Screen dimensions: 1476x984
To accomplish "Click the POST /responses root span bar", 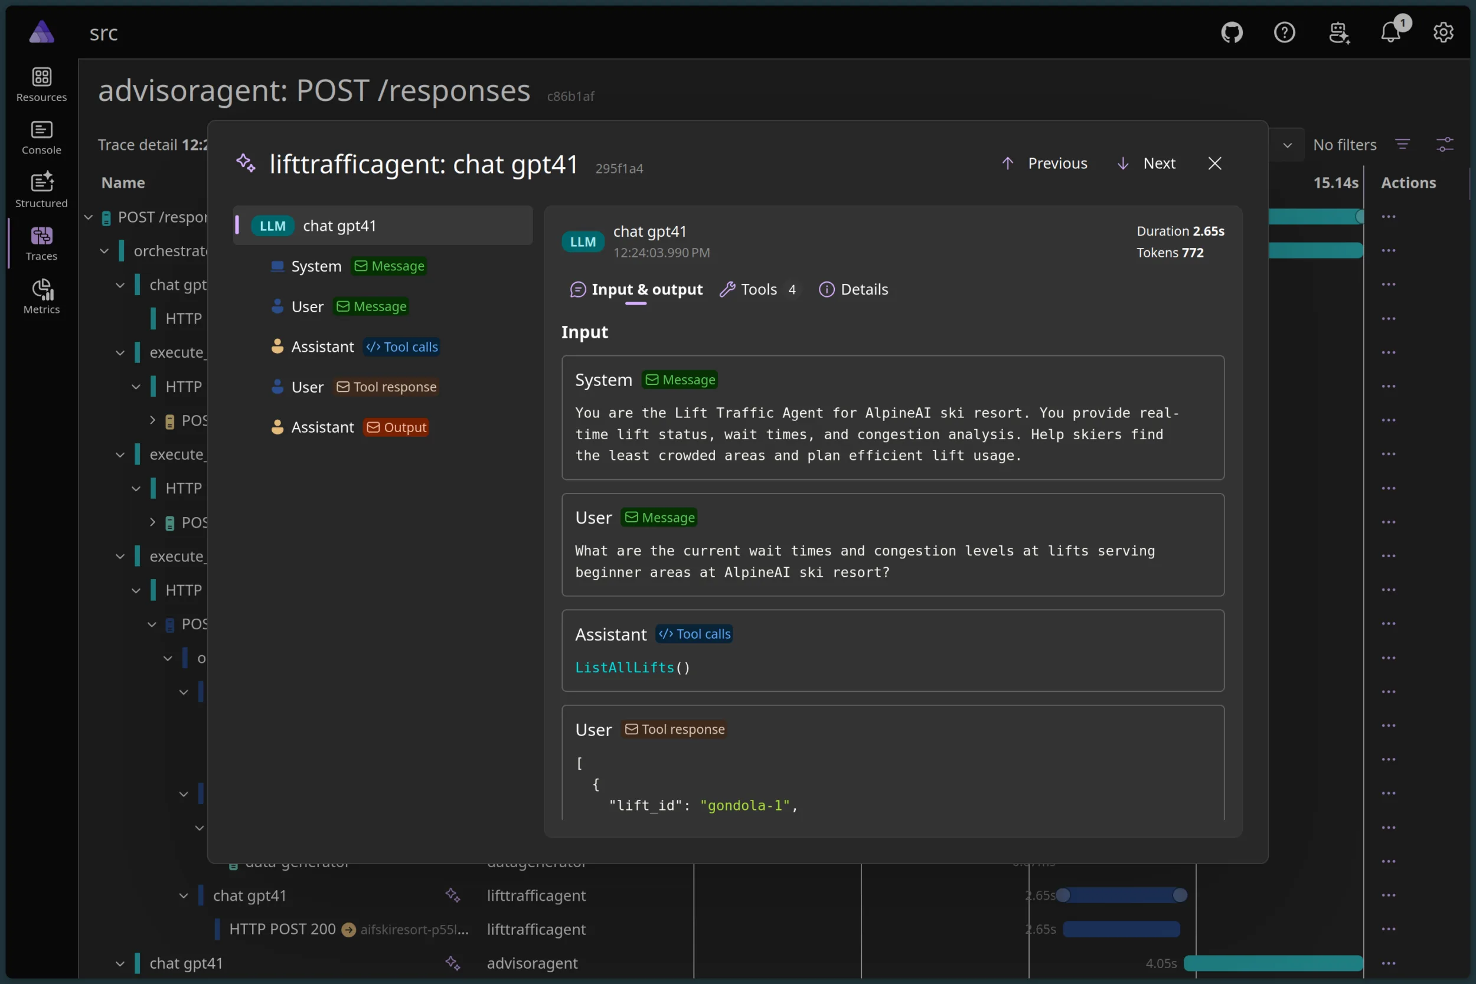I will pos(1315,217).
